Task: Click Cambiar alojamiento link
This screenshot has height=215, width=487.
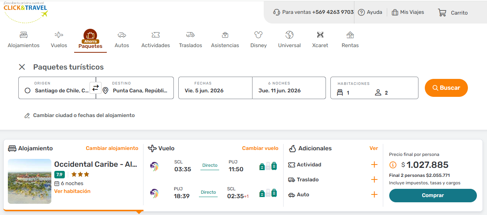Action: pyautogui.click(x=112, y=148)
